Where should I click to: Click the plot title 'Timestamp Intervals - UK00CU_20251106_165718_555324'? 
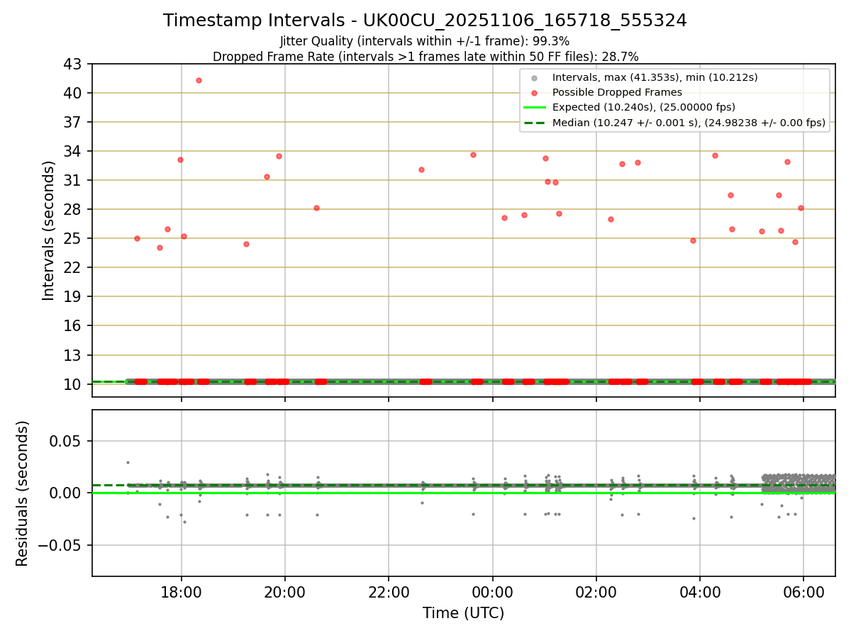coord(425,21)
